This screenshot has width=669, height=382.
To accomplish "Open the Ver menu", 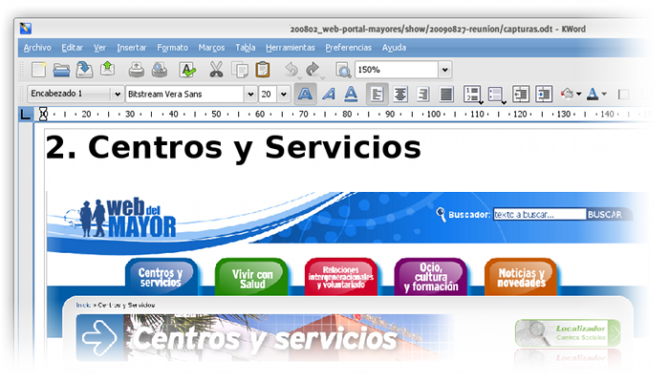I will pyautogui.click(x=99, y=48).
